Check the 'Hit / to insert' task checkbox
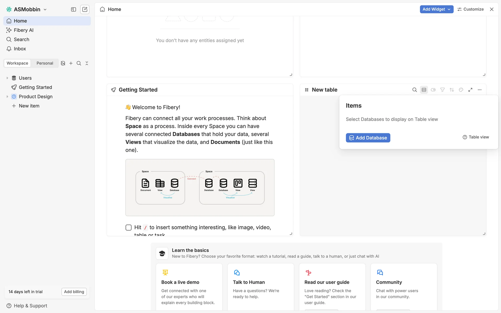The height and width of the screenshot is (313, 501). point(128,227)
